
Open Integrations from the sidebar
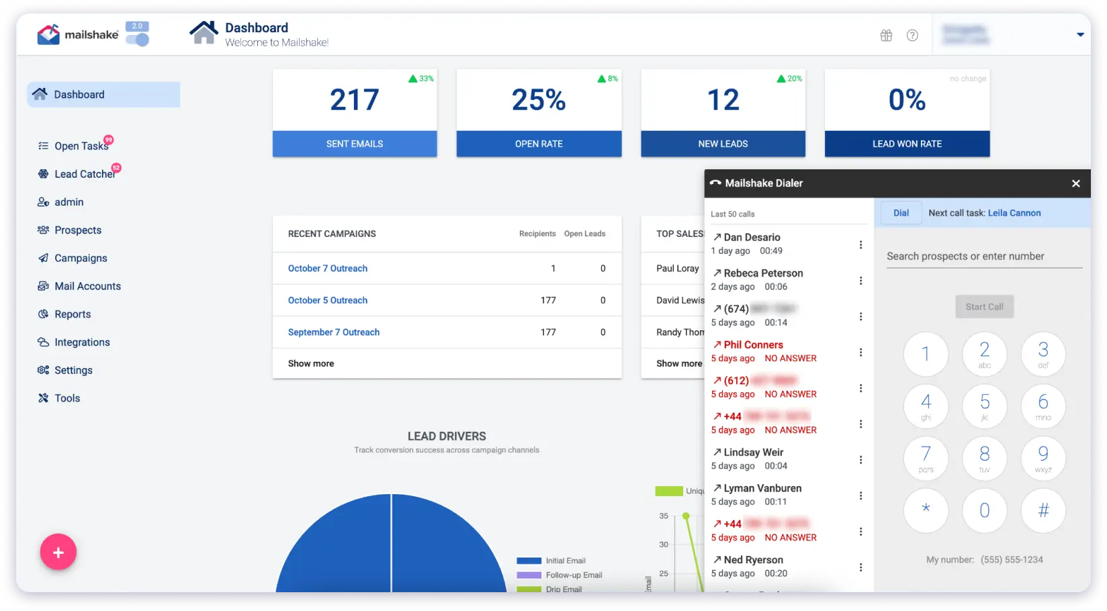(x=81, y=342)
